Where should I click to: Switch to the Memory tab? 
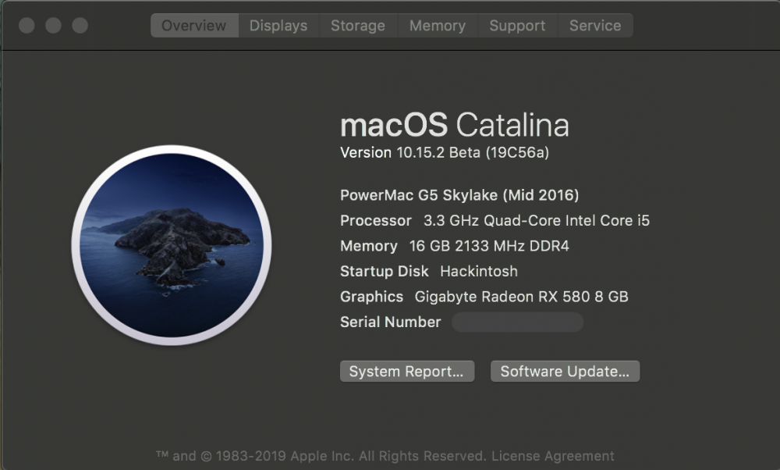(x=438, y=26)
